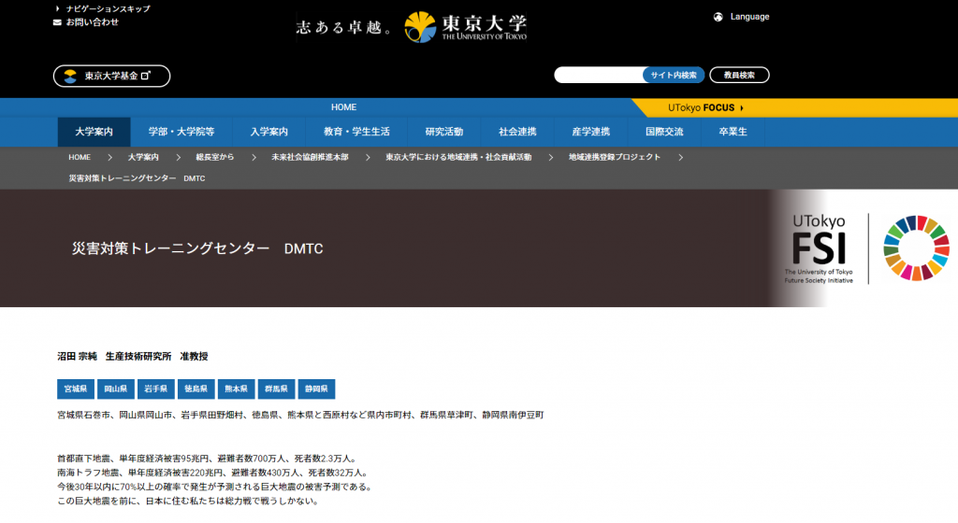The height and width of the screenshot is (523, 958).
Task: Click the 総長室から breadcrumb link
Action: 214,157
